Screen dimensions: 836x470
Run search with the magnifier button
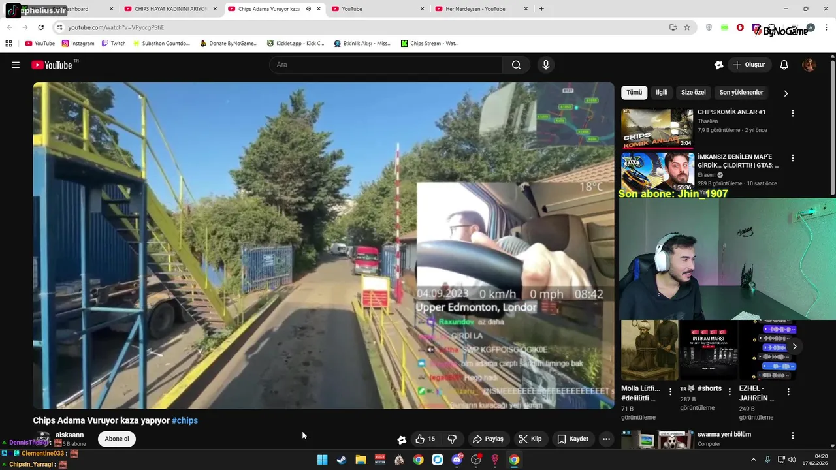(x=516, y=65)
